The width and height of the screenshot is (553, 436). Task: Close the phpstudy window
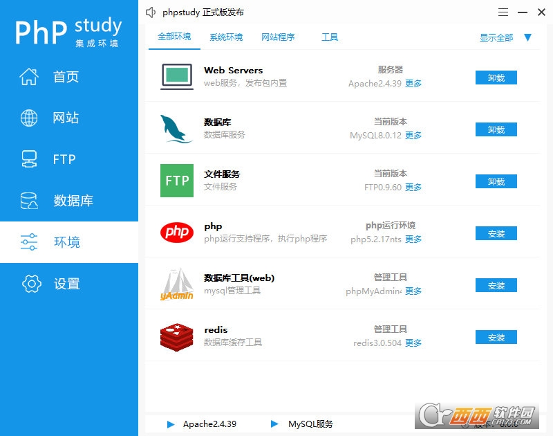coord(541,12)
